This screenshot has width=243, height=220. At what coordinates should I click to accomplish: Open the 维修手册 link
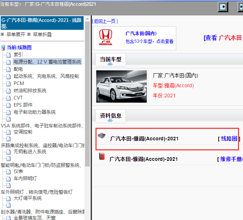[x=231, y=159]
